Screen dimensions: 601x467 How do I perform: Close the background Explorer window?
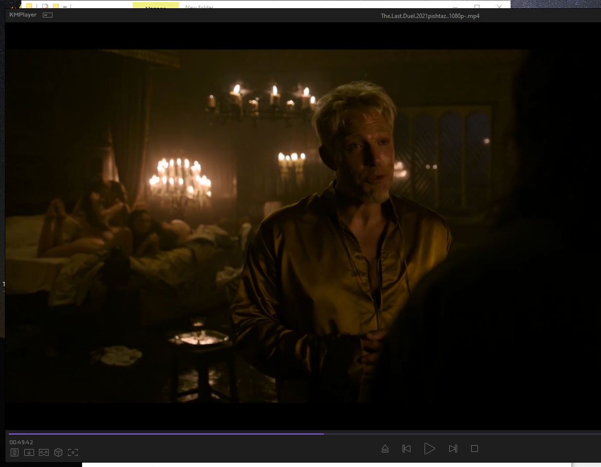(499, 6)
